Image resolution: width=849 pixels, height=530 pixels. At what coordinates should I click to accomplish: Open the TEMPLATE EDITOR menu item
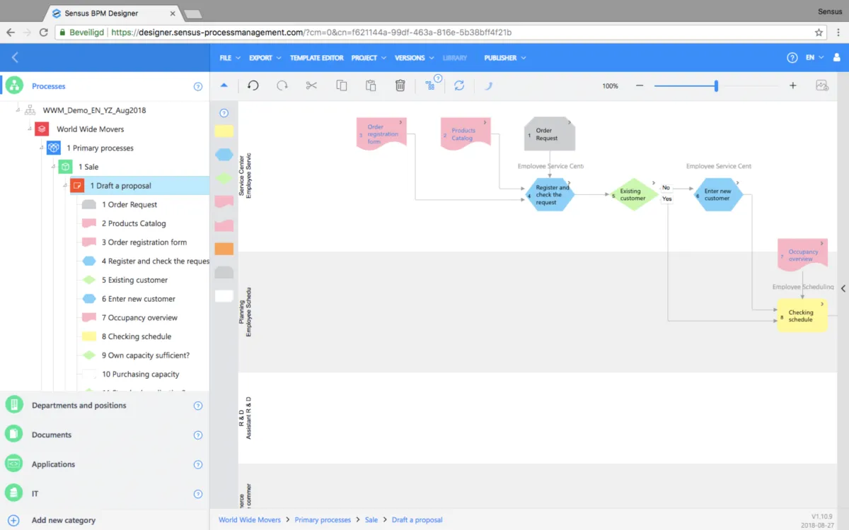316,58
